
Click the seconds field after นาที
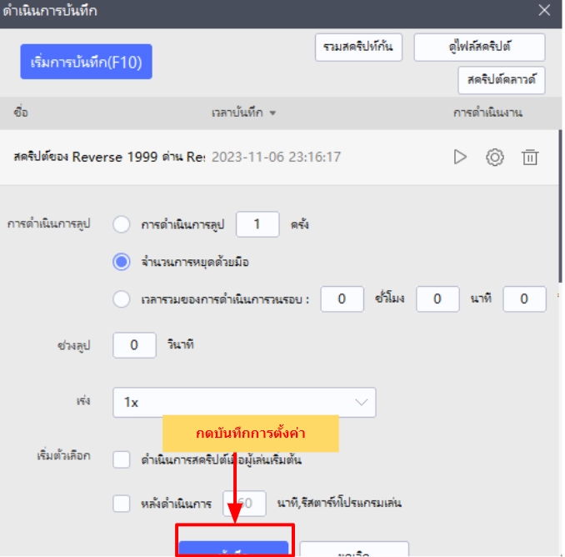coord(524,299)
